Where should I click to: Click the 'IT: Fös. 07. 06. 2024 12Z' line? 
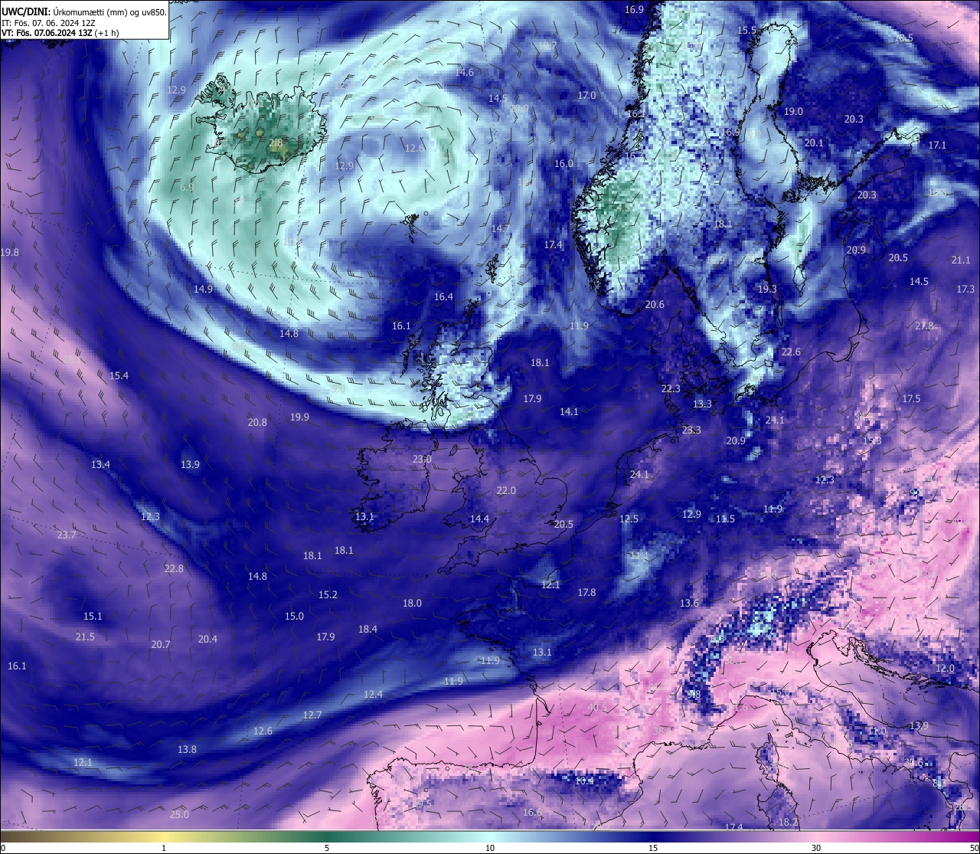(x=49, y=23)
